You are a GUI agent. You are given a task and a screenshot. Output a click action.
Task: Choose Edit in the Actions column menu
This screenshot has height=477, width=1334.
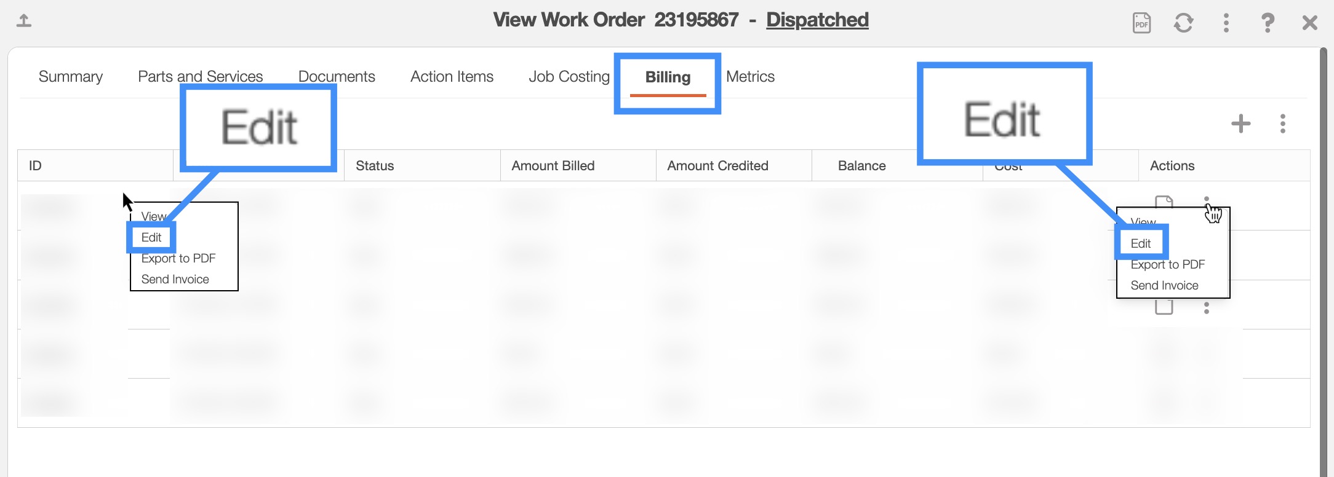coord(1140,243)
